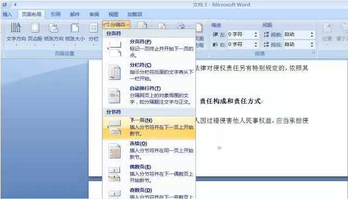Click the 纸张方向 orientation icon
Viewport: 348px width, 199px height.
[x=54, y=28]
